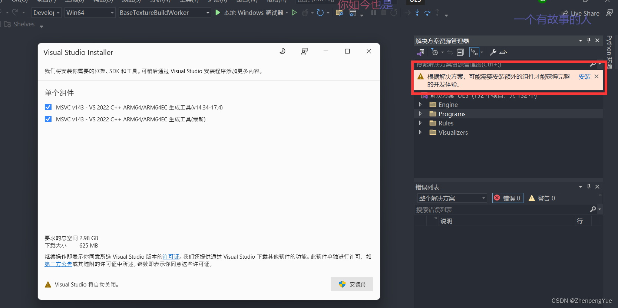Open the 第三方公告 third-party notices link

[58, 264]
